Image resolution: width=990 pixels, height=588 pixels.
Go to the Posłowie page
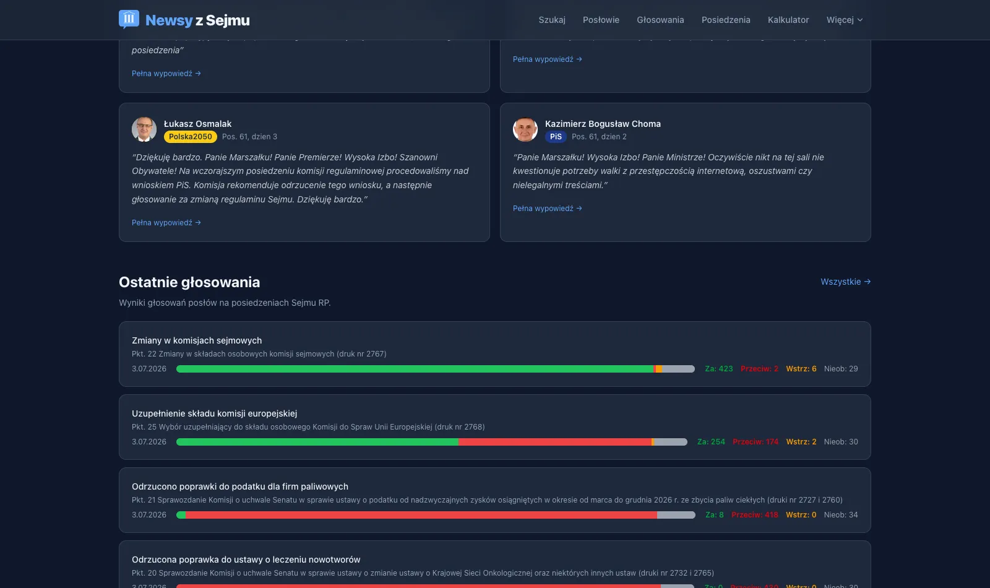[601, 20]
